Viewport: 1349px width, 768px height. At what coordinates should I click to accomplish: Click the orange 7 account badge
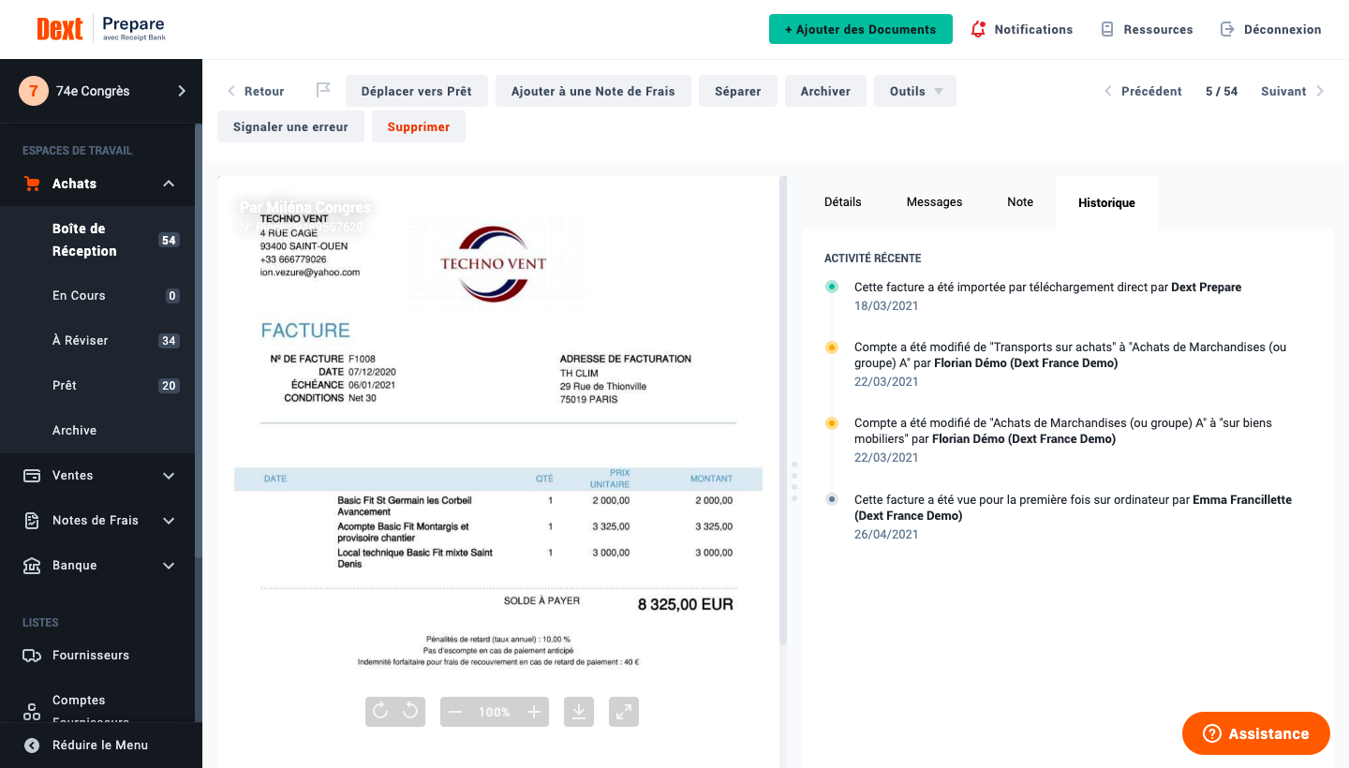point(34,91)
